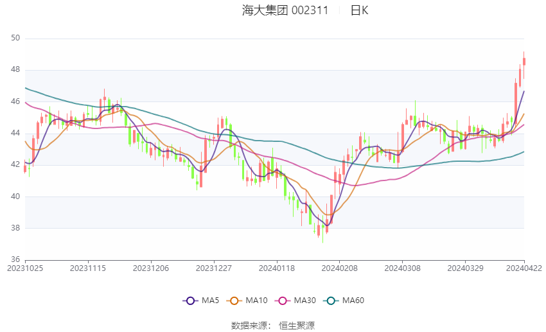Screen dimensions: 546x332
Task: Click the 50 price label on the y-axis
Action: (x=15, y=39)
